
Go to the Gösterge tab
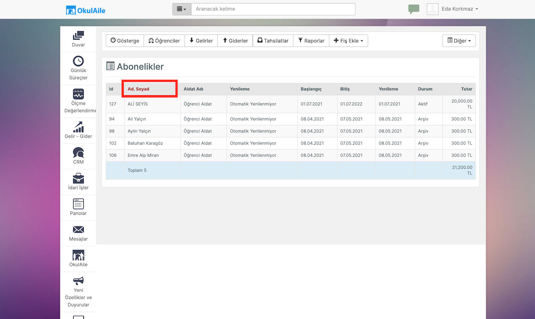(125, 40)
